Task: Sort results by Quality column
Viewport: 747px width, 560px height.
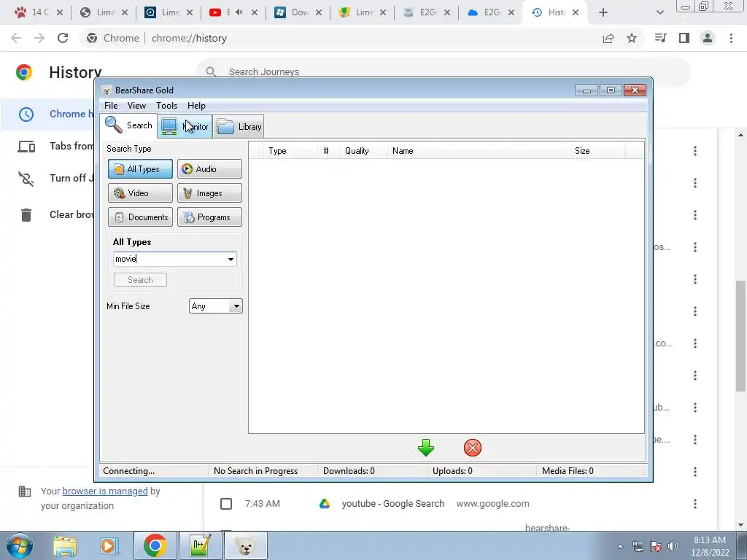Action: (363, 151)
